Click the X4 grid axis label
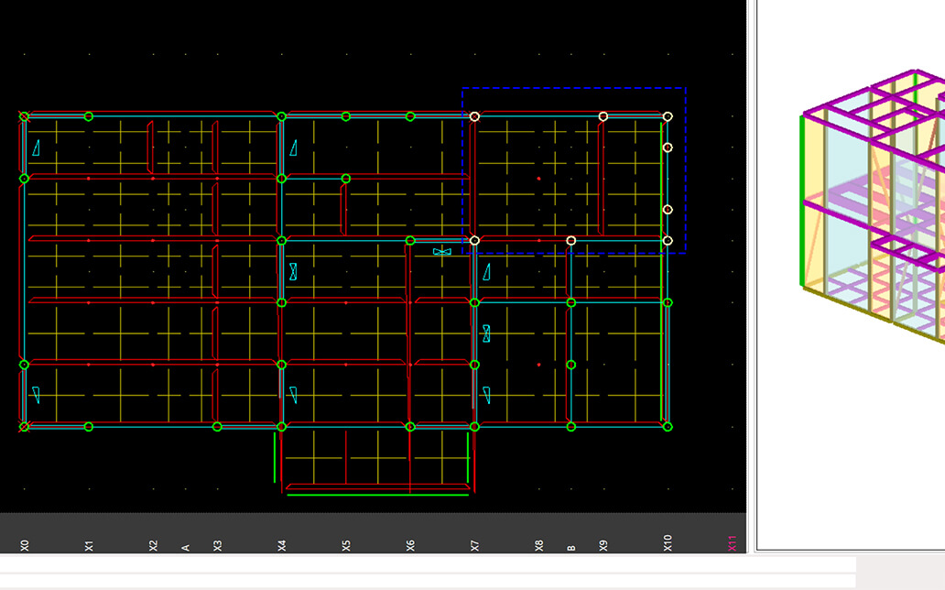This screenshot has height=590, width=945. tap(282, 545)
